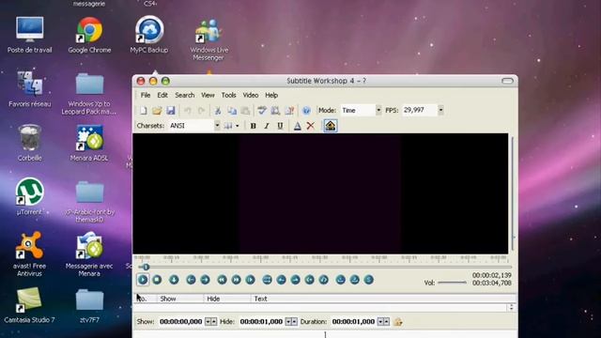601x338 pixels.
Task: Run spell check from toolbar
Action: point(262,111)
